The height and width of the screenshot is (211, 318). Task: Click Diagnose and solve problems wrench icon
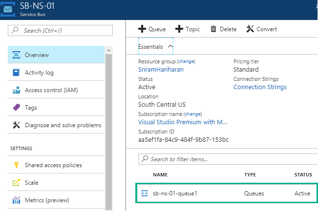tap(16, 125)
